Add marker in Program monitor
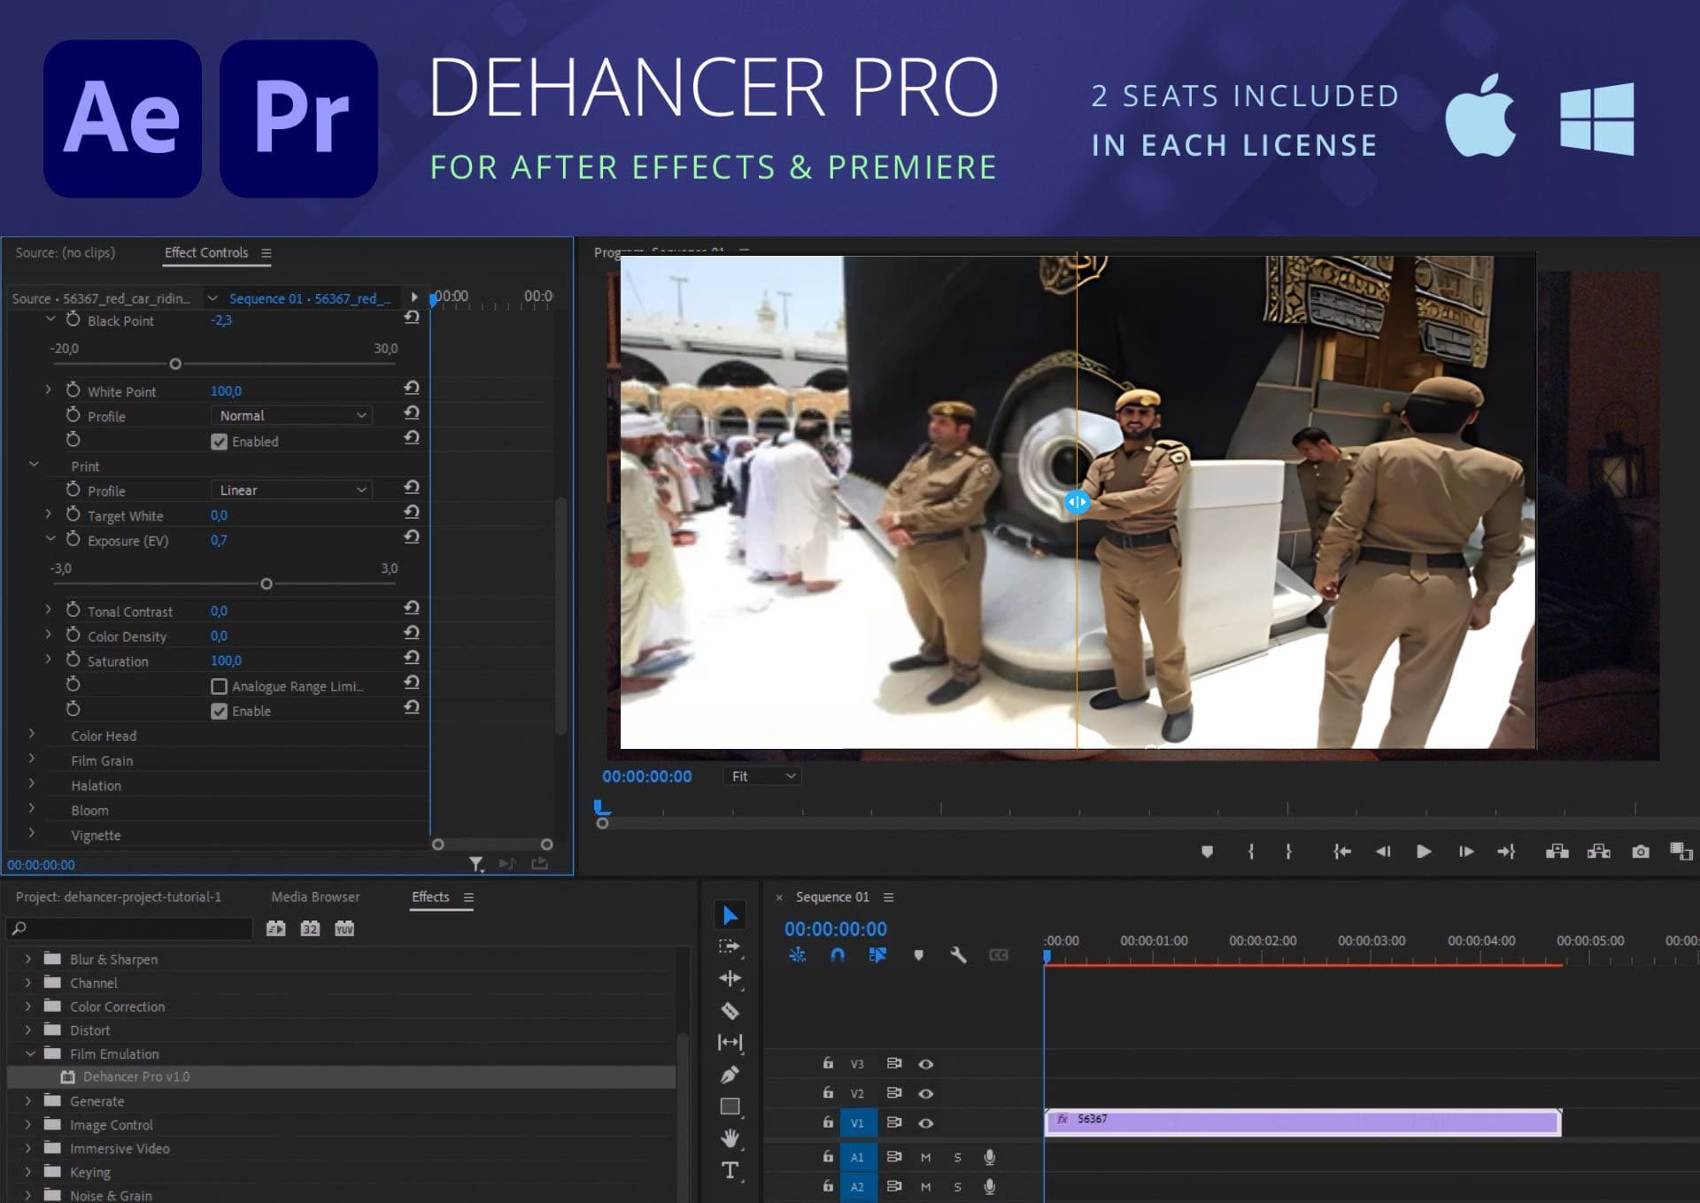The height and width of the screenshot is (1203, 1700). click(1207, 852)
